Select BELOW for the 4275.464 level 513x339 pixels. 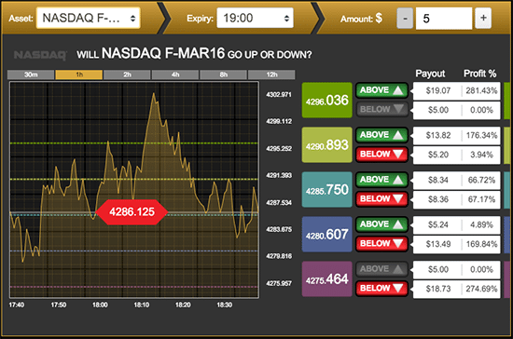pyautogui.click(x=381, y=289)
